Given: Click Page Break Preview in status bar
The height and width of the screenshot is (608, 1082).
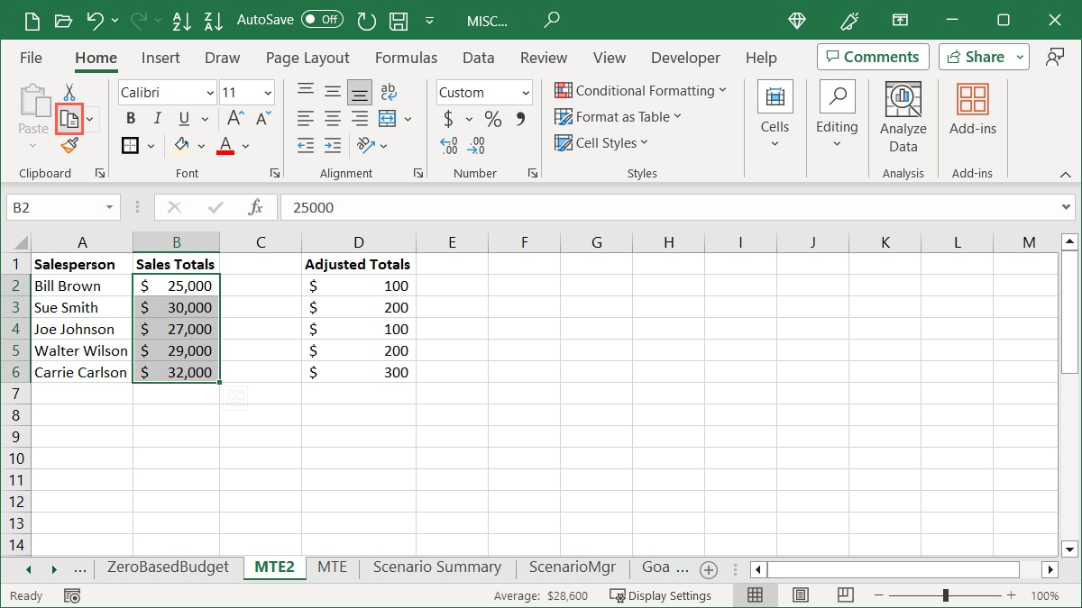Looking at the screenshot, I should 844,594.
